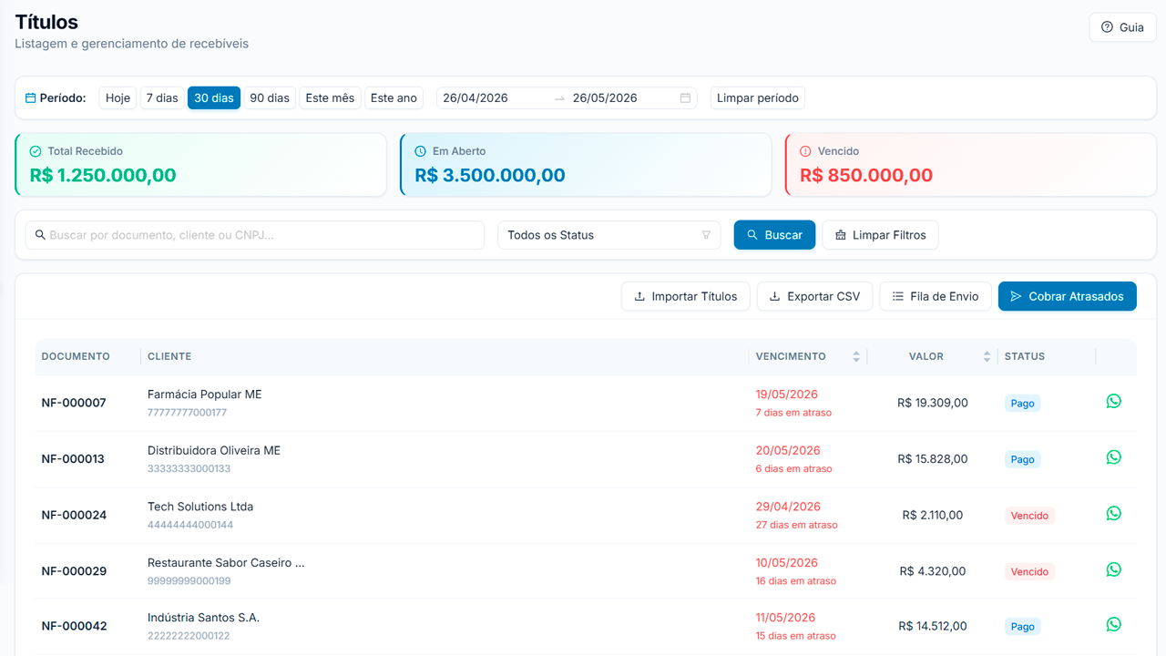Click Exportar CSV button
Image resolution: width=1166 pixels, height=656 pixels.
(x=814, y=296)
